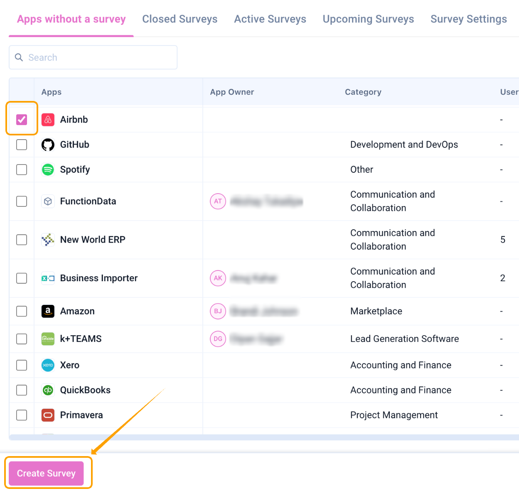This screenshot has height=491, width=519.
Task: Click the QuickBooks app name
Action: coord(85,390)
